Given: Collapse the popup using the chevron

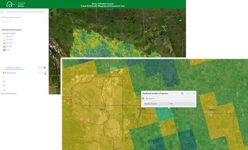Looking at the screenshot, I should coord(188,94).
